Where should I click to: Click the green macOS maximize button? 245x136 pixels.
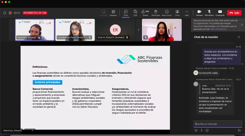9,2
